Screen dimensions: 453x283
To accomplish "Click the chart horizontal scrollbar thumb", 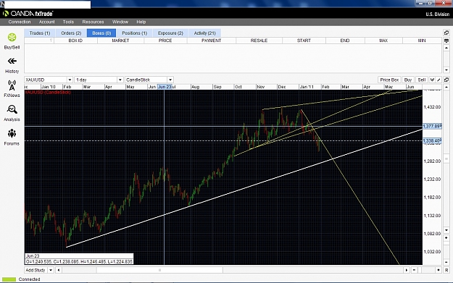I will pos(159,270).
